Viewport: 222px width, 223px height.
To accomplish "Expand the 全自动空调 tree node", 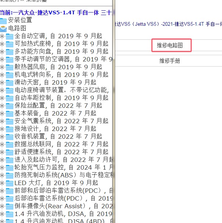I will click(2, 36).
